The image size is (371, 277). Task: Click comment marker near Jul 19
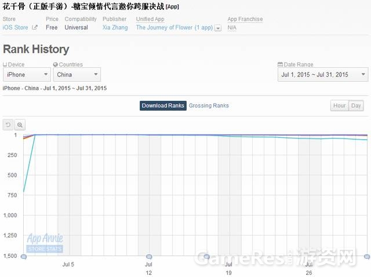click(206, 256)
